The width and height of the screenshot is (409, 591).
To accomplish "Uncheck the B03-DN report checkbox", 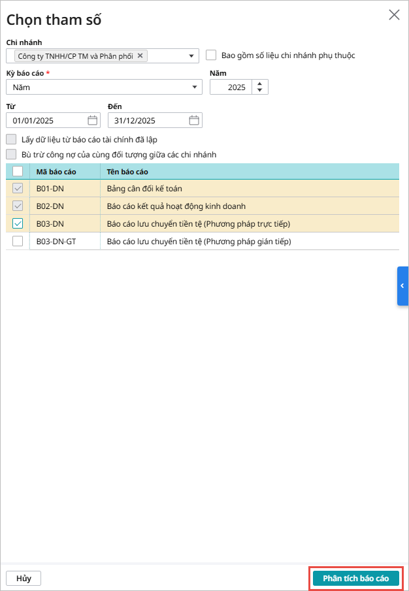I will [18, 223].
